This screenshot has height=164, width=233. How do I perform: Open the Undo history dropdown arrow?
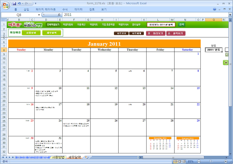23,3
